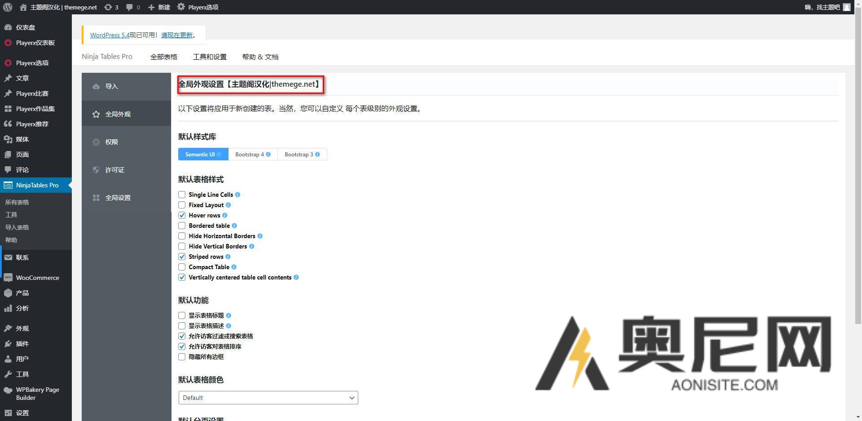Click the gear icon next to Playerx选项 in the admin bar

coord(180,7)
